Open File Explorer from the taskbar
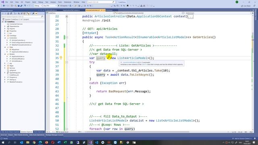The width and height of the screenshot is (258, 145). coord(28,142)
